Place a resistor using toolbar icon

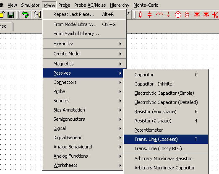click(141, 15)
